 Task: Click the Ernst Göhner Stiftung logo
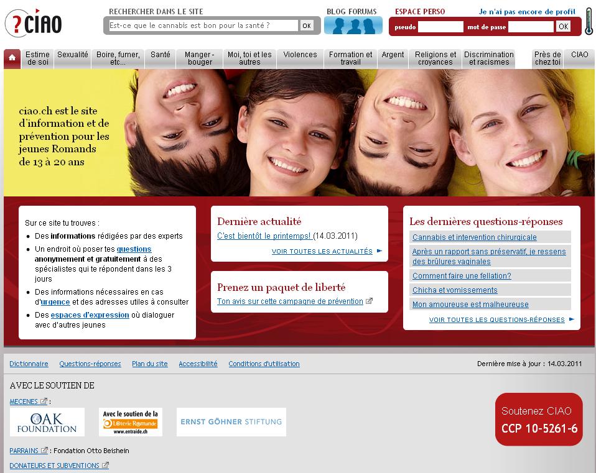coord(231,422)
